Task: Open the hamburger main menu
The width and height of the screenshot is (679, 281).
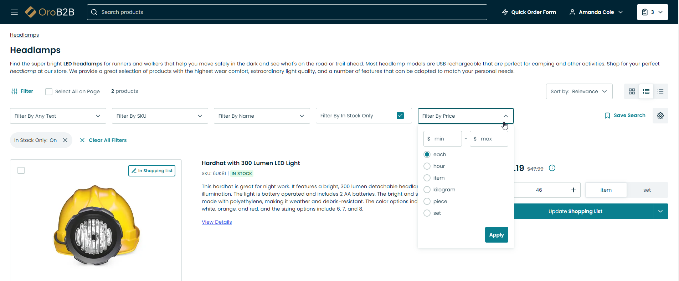Action: tap(14, 12)
